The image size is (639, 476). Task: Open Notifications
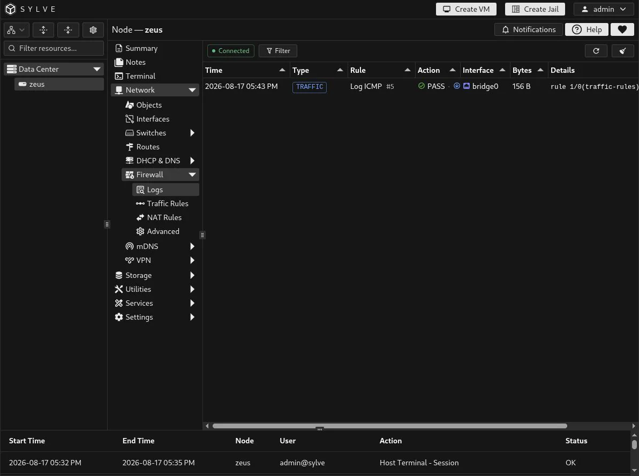tap(528, 29)
